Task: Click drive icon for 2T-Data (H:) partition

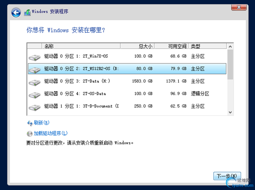Action: tap(34, 83)
